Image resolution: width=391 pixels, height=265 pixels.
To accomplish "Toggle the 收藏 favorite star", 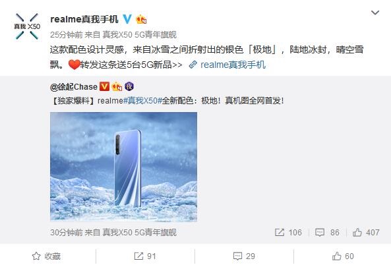I will (x=46, y=256).
